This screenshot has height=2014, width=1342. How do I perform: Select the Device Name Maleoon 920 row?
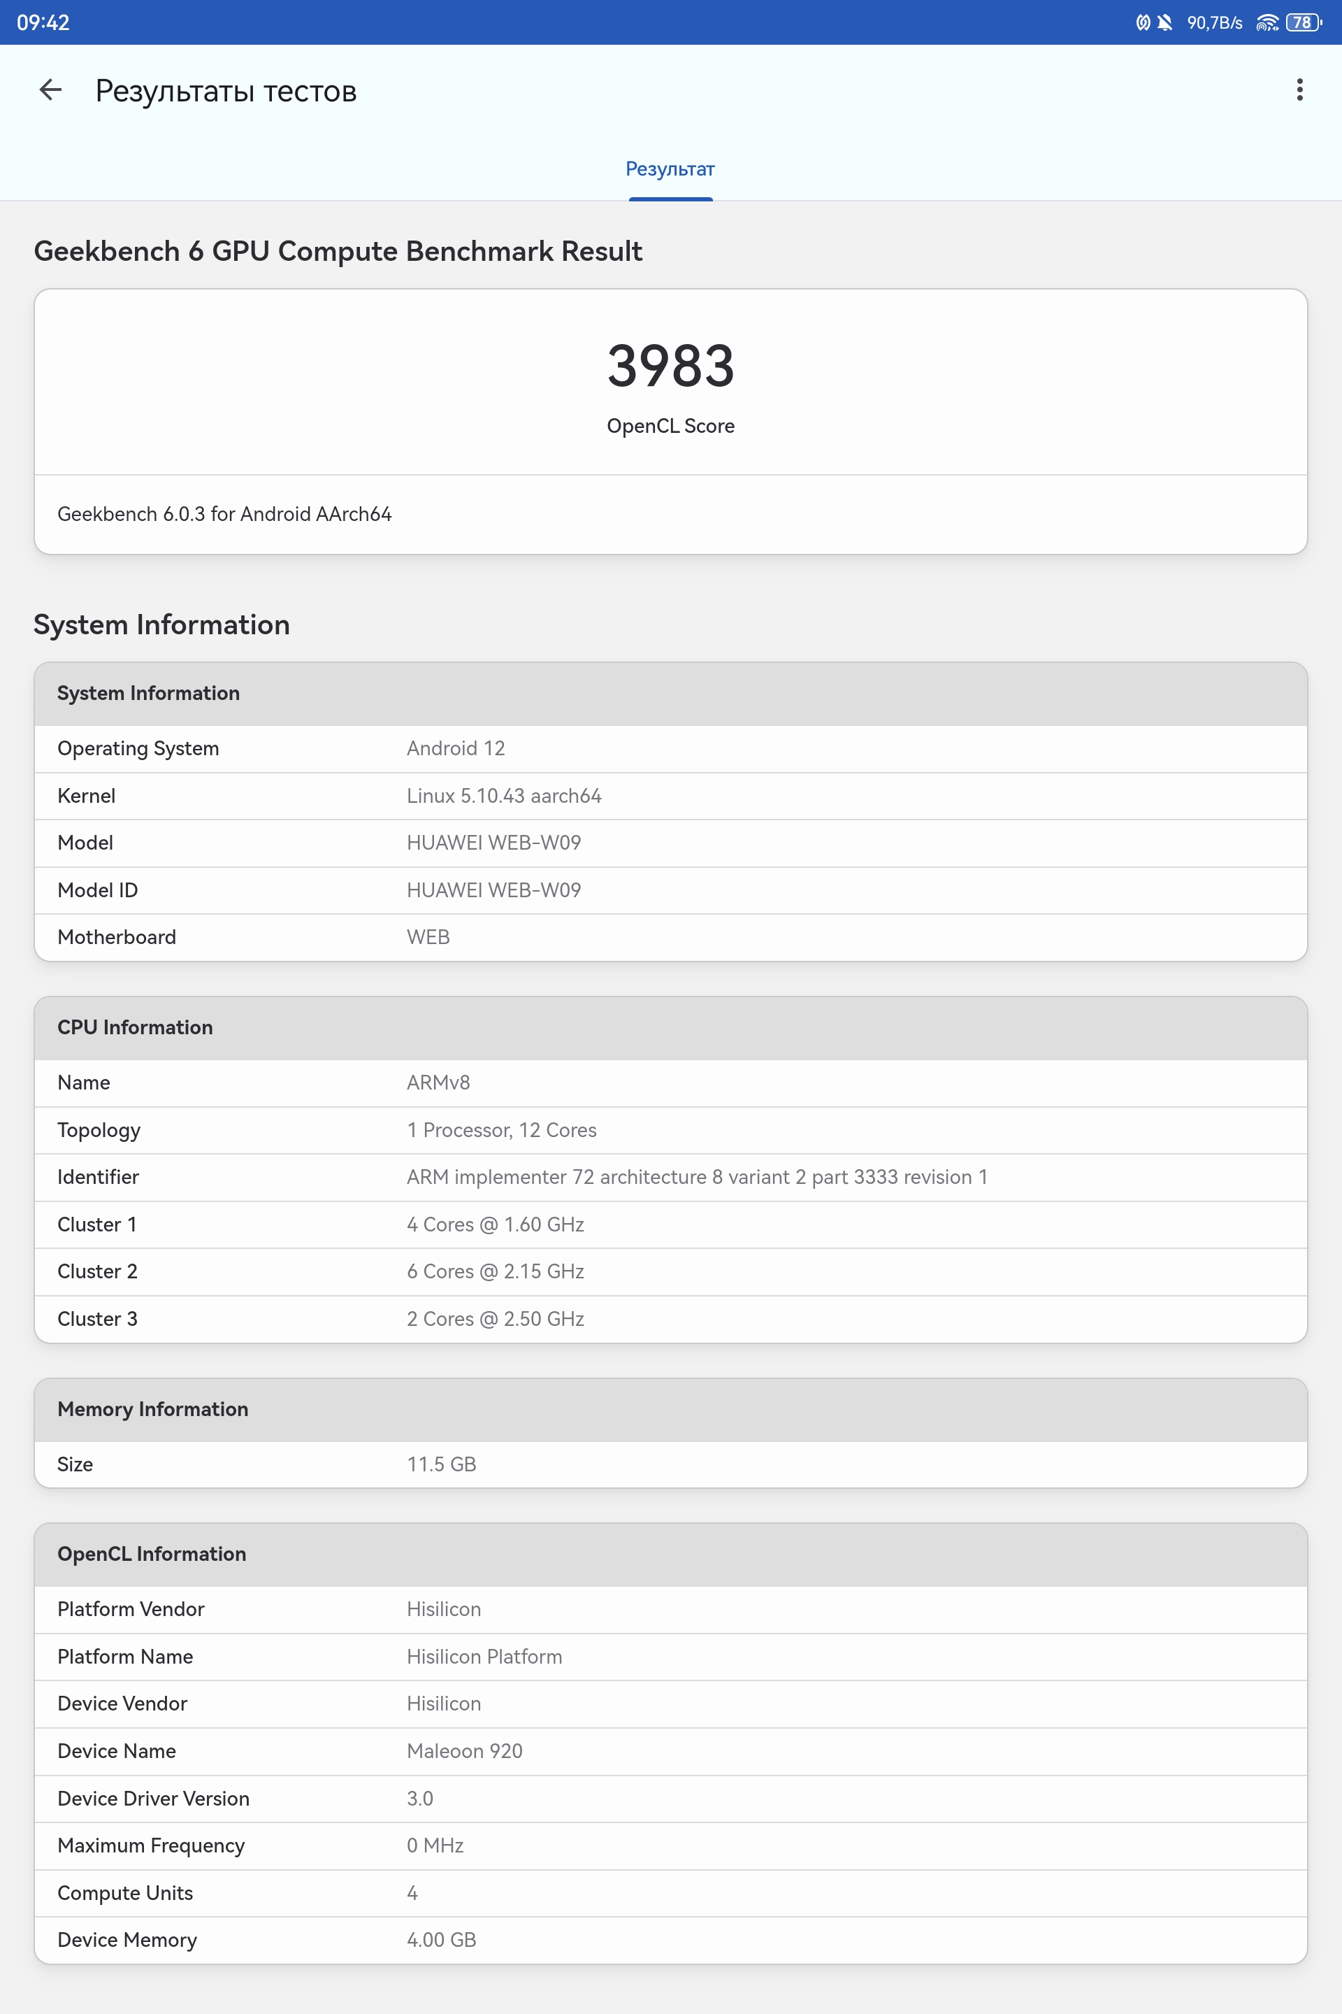point(670,1751)
